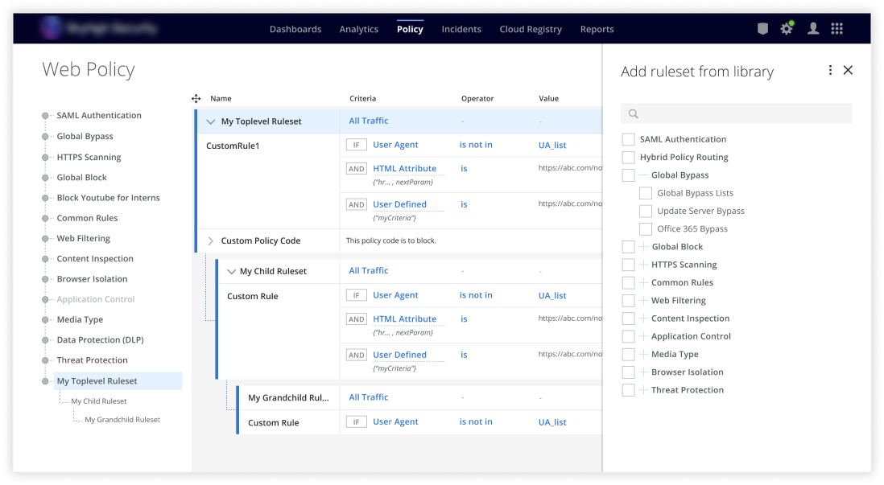Enable the Office 365 Bypass checkbox
This screenshot has height=485, width=884.
pos(645,229)
